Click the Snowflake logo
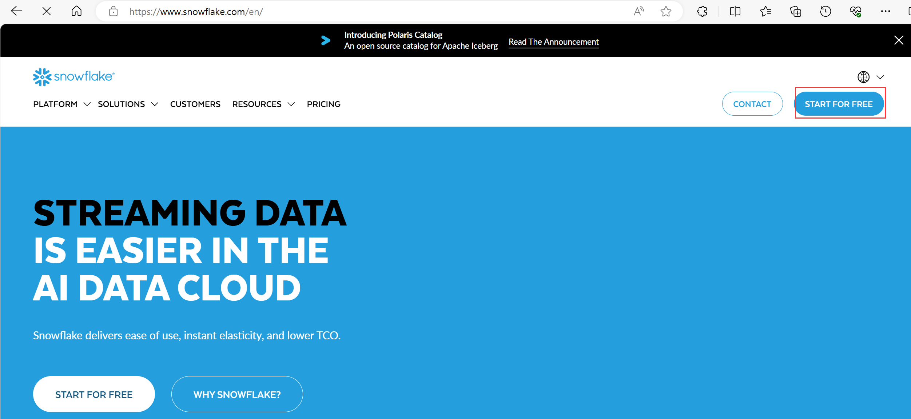Screen dimensions: 911x419 click(74, 77)
